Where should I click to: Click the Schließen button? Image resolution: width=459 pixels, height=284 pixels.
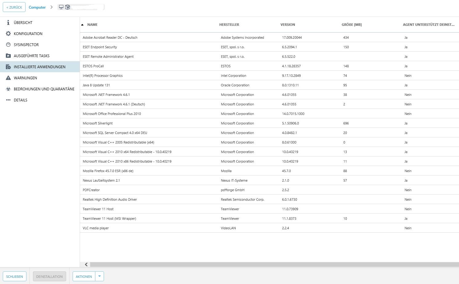tap(14, 276)
